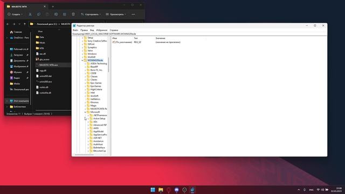Expand the Sony Creative Software key
345x194 pixels.
[82, 41]
